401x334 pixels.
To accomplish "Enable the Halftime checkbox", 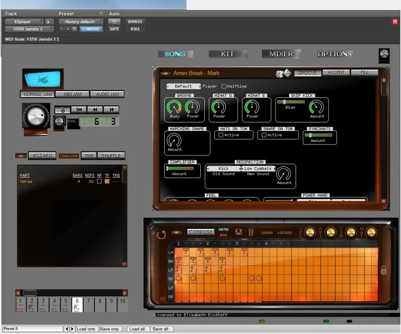I will [x=224, y=86].
